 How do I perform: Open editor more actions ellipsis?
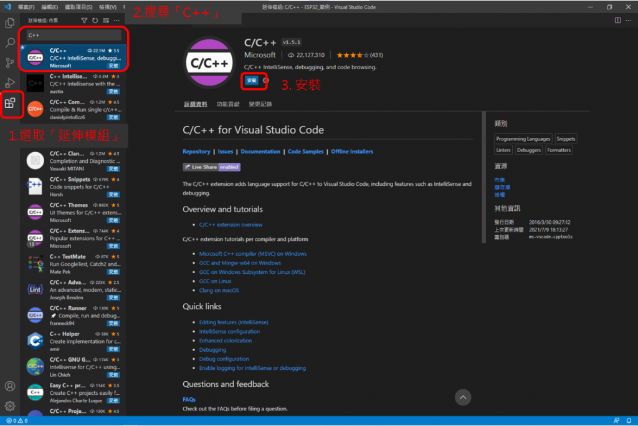click(629, 21)
